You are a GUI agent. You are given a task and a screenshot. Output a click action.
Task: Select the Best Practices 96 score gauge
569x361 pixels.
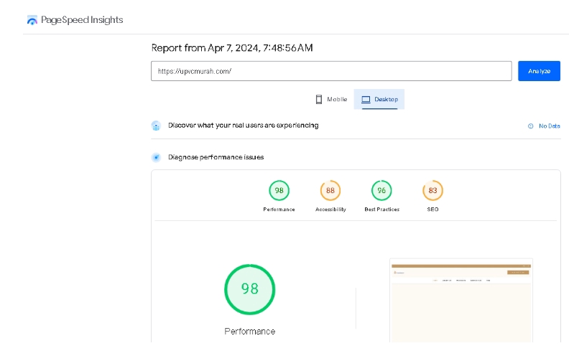click(x=381, y=190)
